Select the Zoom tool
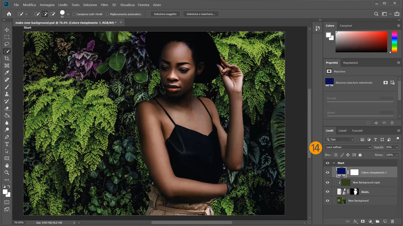 7,172
